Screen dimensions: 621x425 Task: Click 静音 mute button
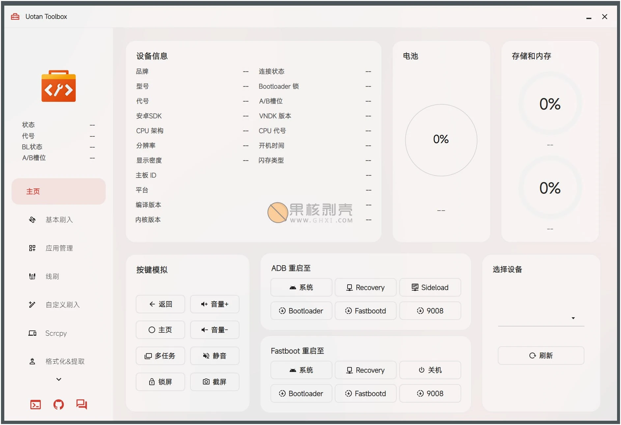click(215, 356)
